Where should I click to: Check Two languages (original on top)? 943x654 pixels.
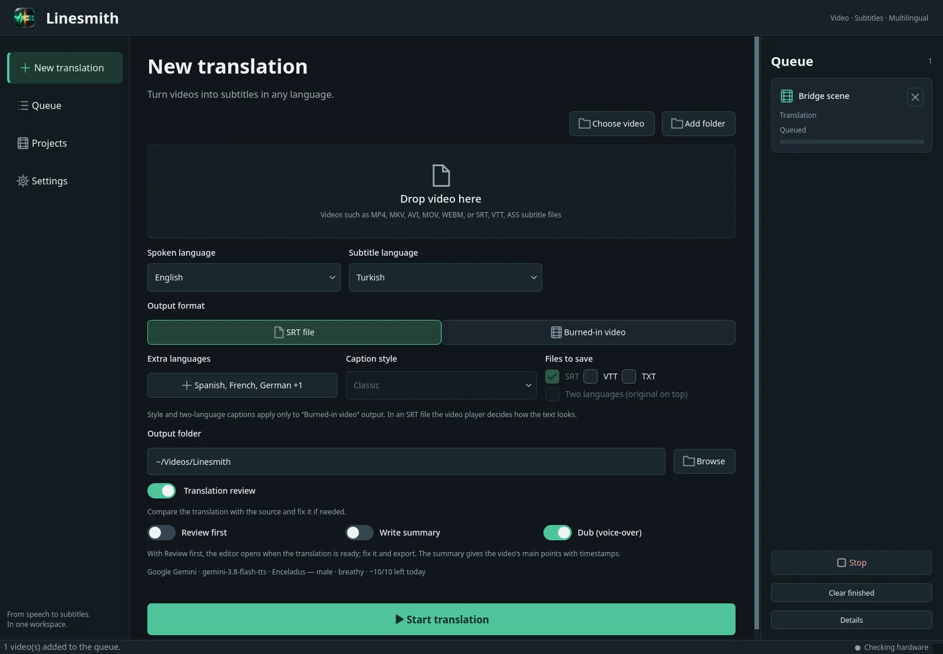point(552,394)
